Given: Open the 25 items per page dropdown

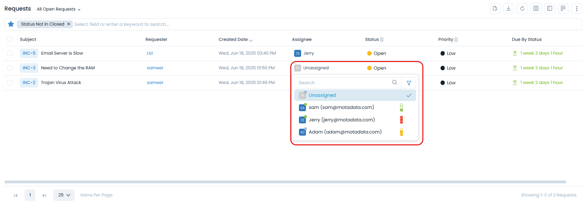Looking at the screenshot, I should click(x=64, y=195).
